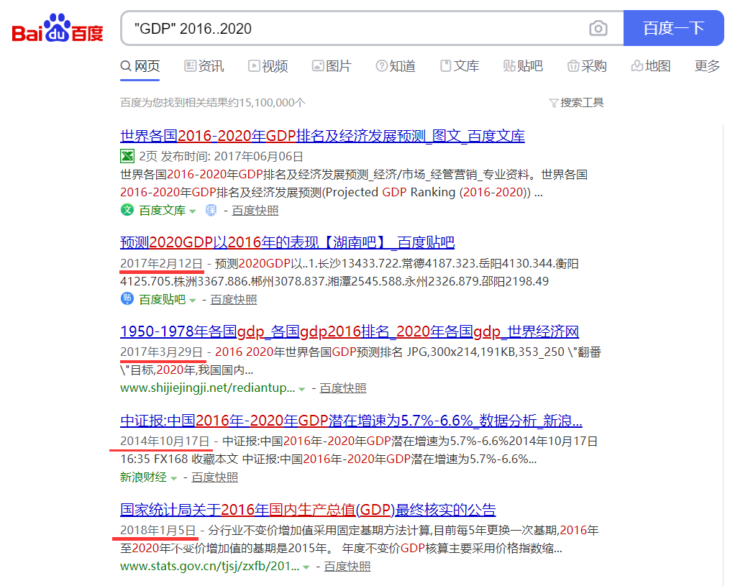The height and width of the screenshot is (586, 730).
Task: Open result 1950-1978年各国gdp 世界经济网
Action: coord(350,331)
